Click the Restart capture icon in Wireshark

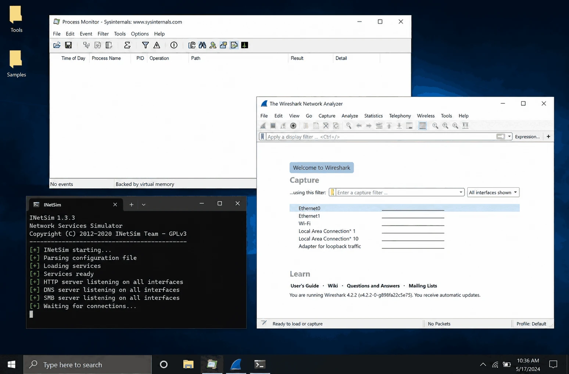(283, 126)
